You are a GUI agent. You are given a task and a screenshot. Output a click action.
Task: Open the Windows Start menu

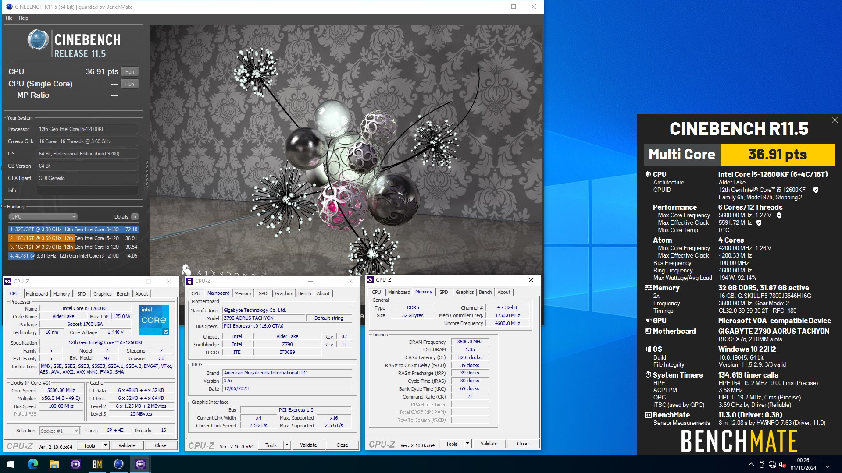pos(11,464)
